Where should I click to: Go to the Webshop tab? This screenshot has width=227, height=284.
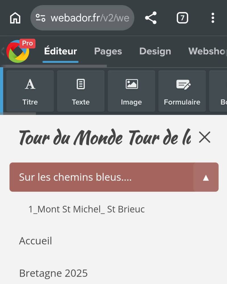pos(207,51)
